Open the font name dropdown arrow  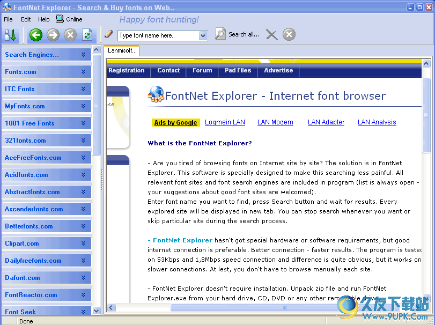pyautogui.click(x=203, y=35)
